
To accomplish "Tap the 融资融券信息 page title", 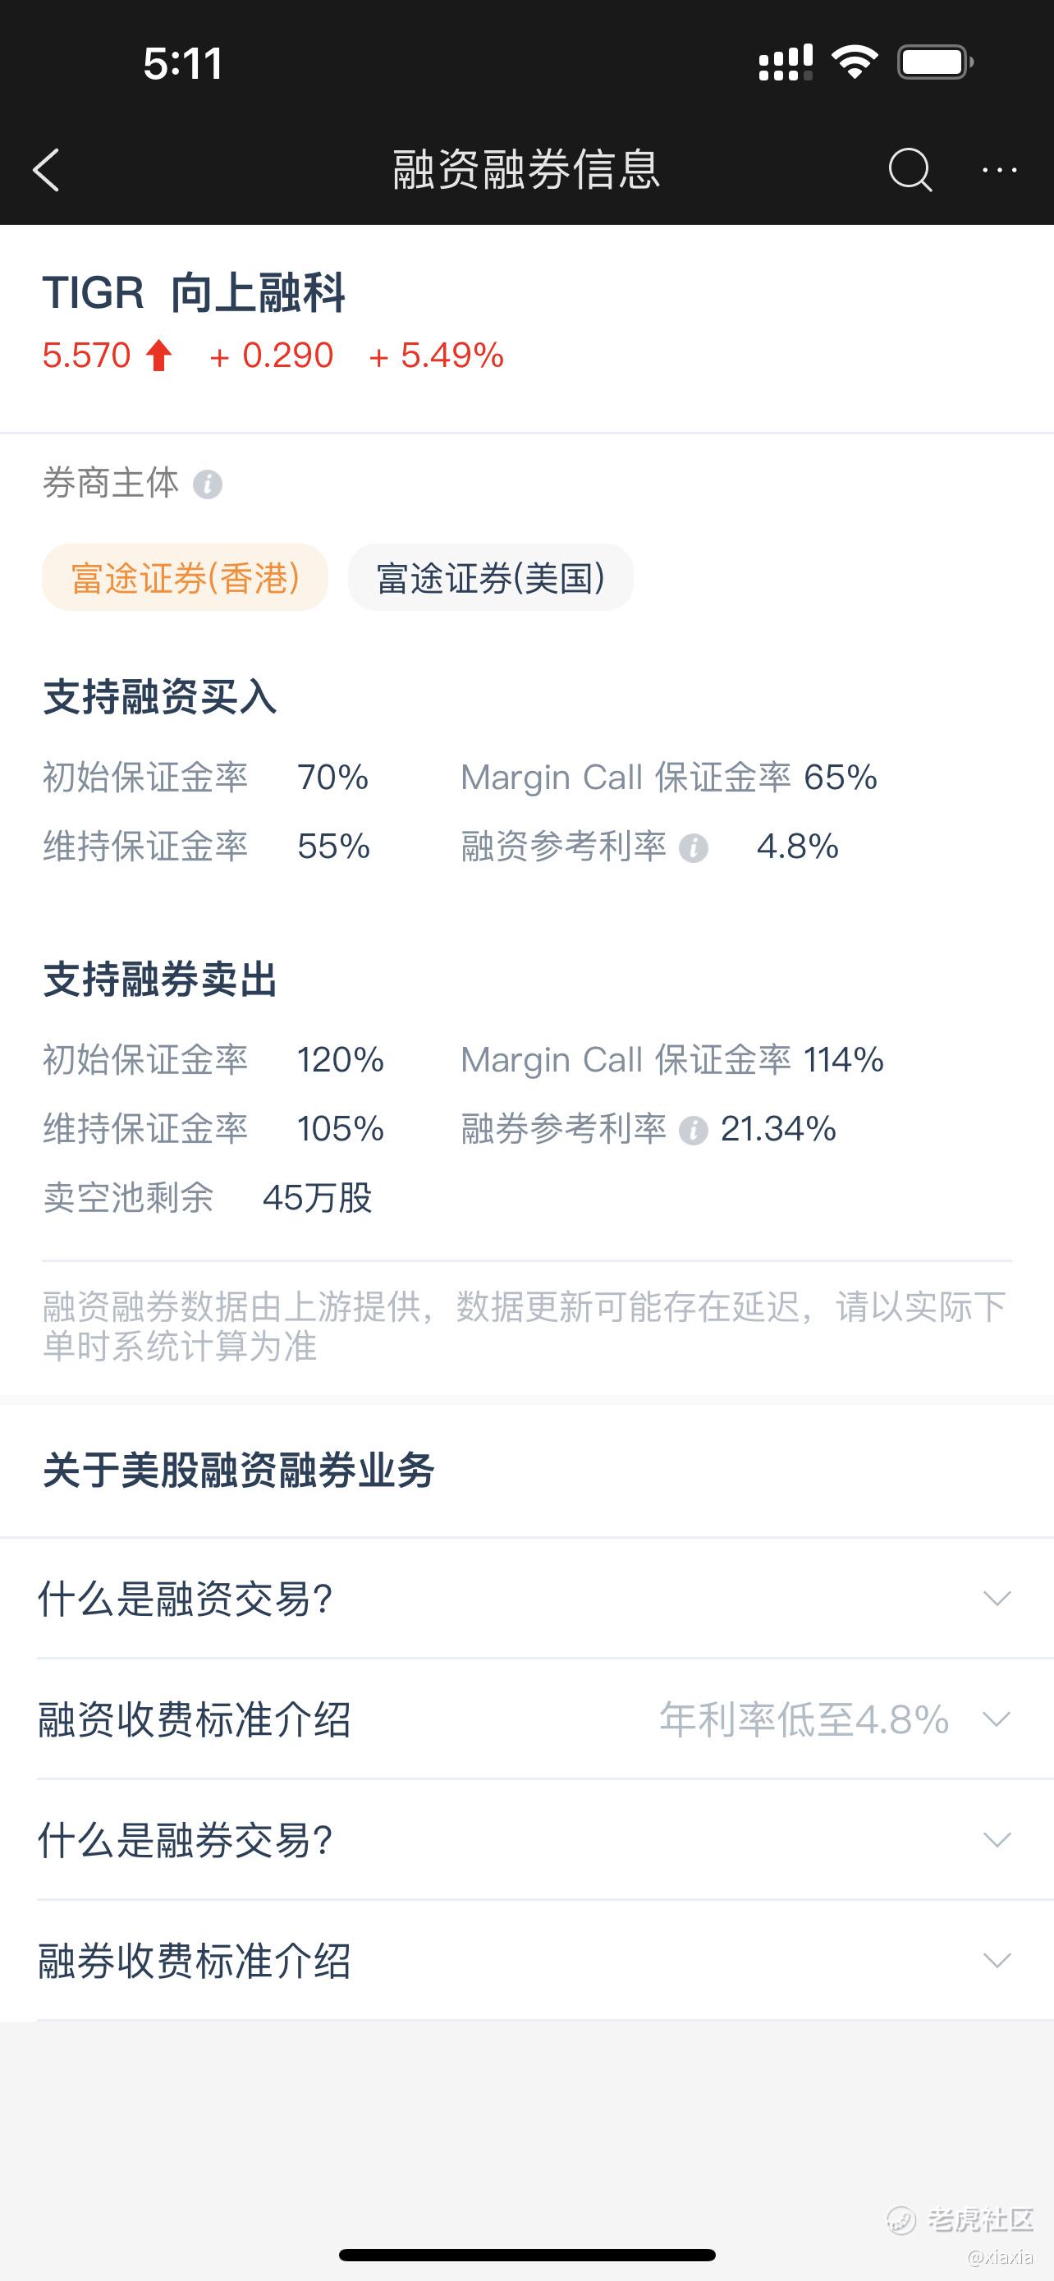I will tap(526, 170).
